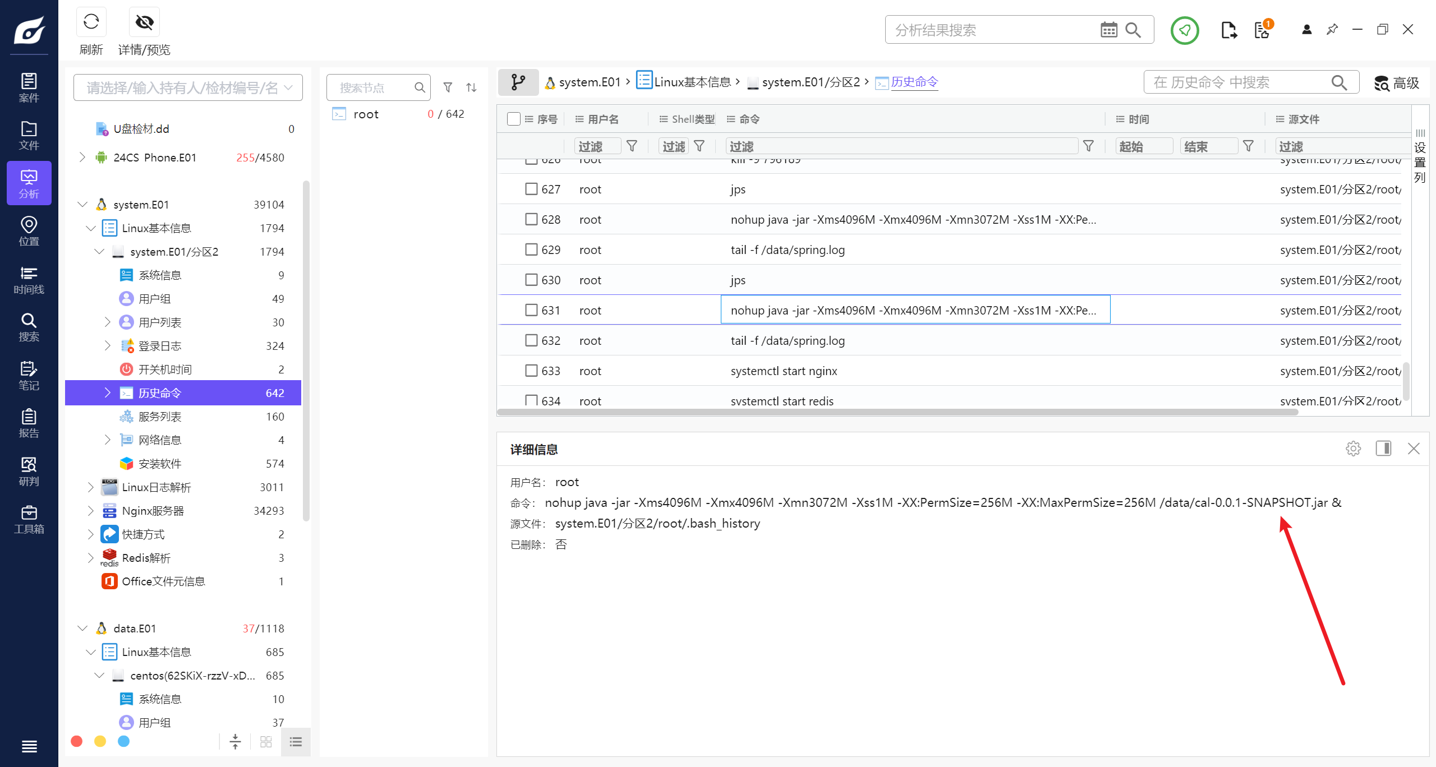1436x767 pixels.
Task: Toggle the details/preview (详情/预览) eye icon
Action: 144,22
